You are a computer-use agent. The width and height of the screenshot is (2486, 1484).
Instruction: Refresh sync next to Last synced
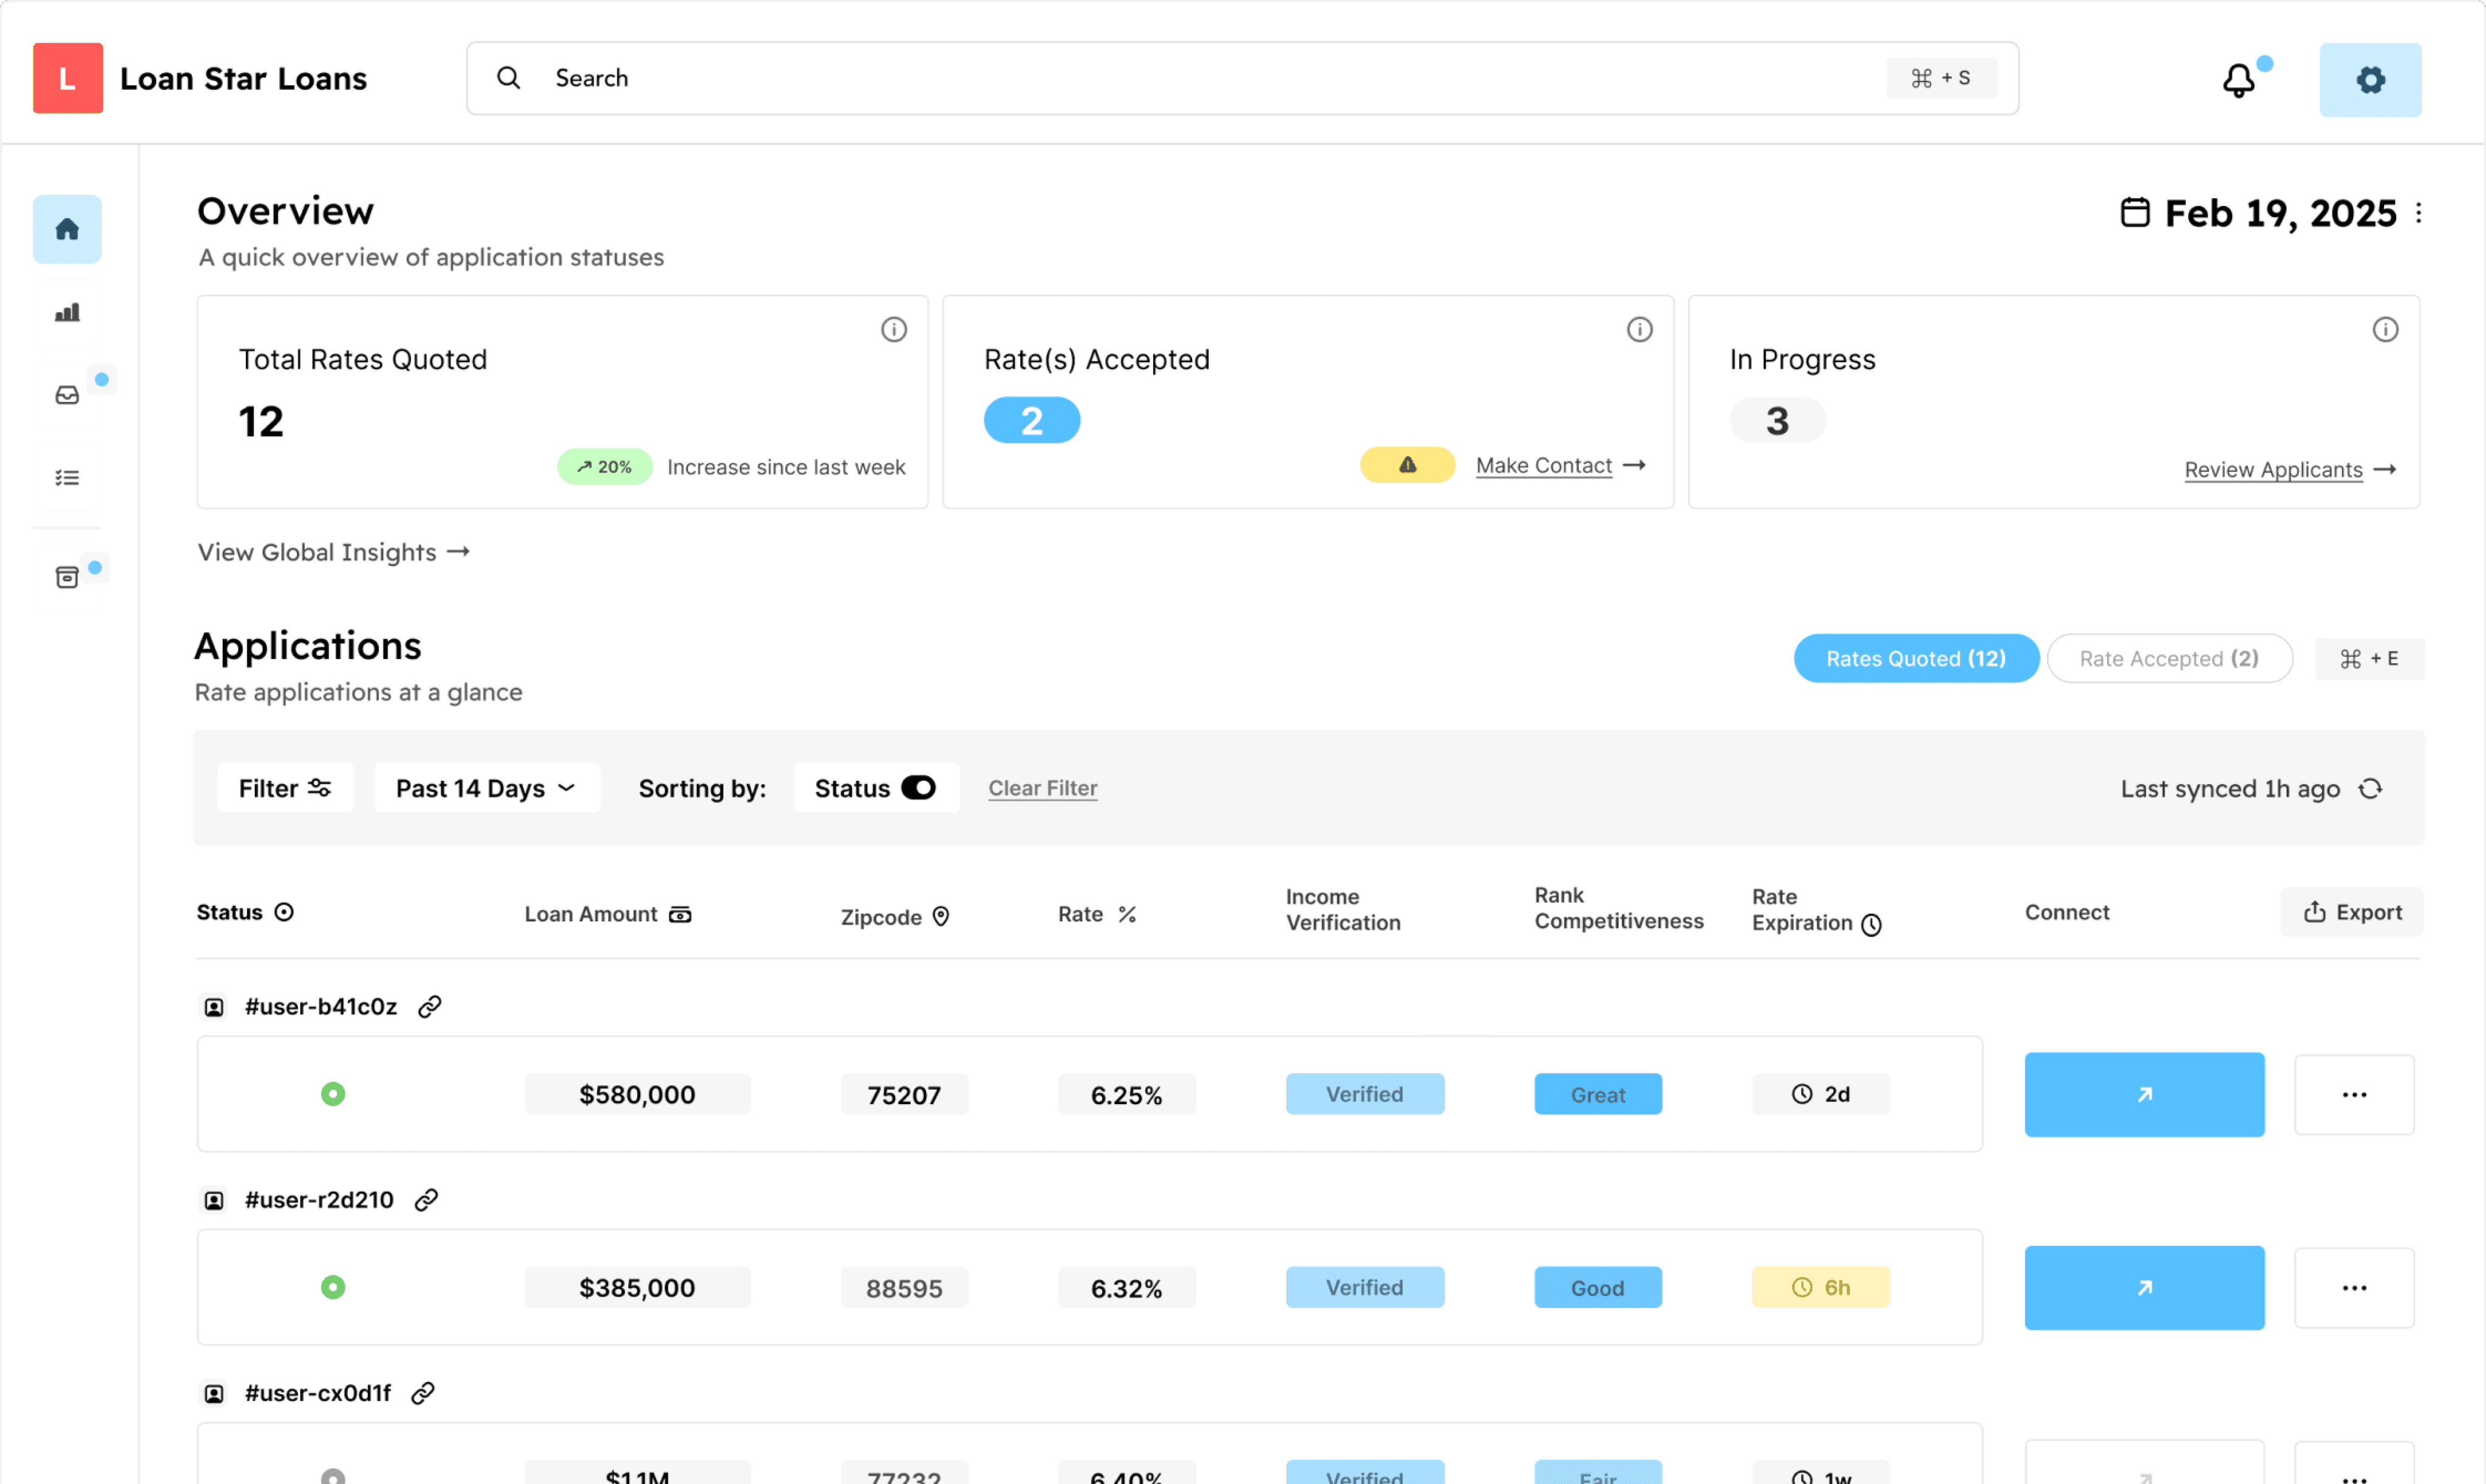click(x=2370, y=788)
